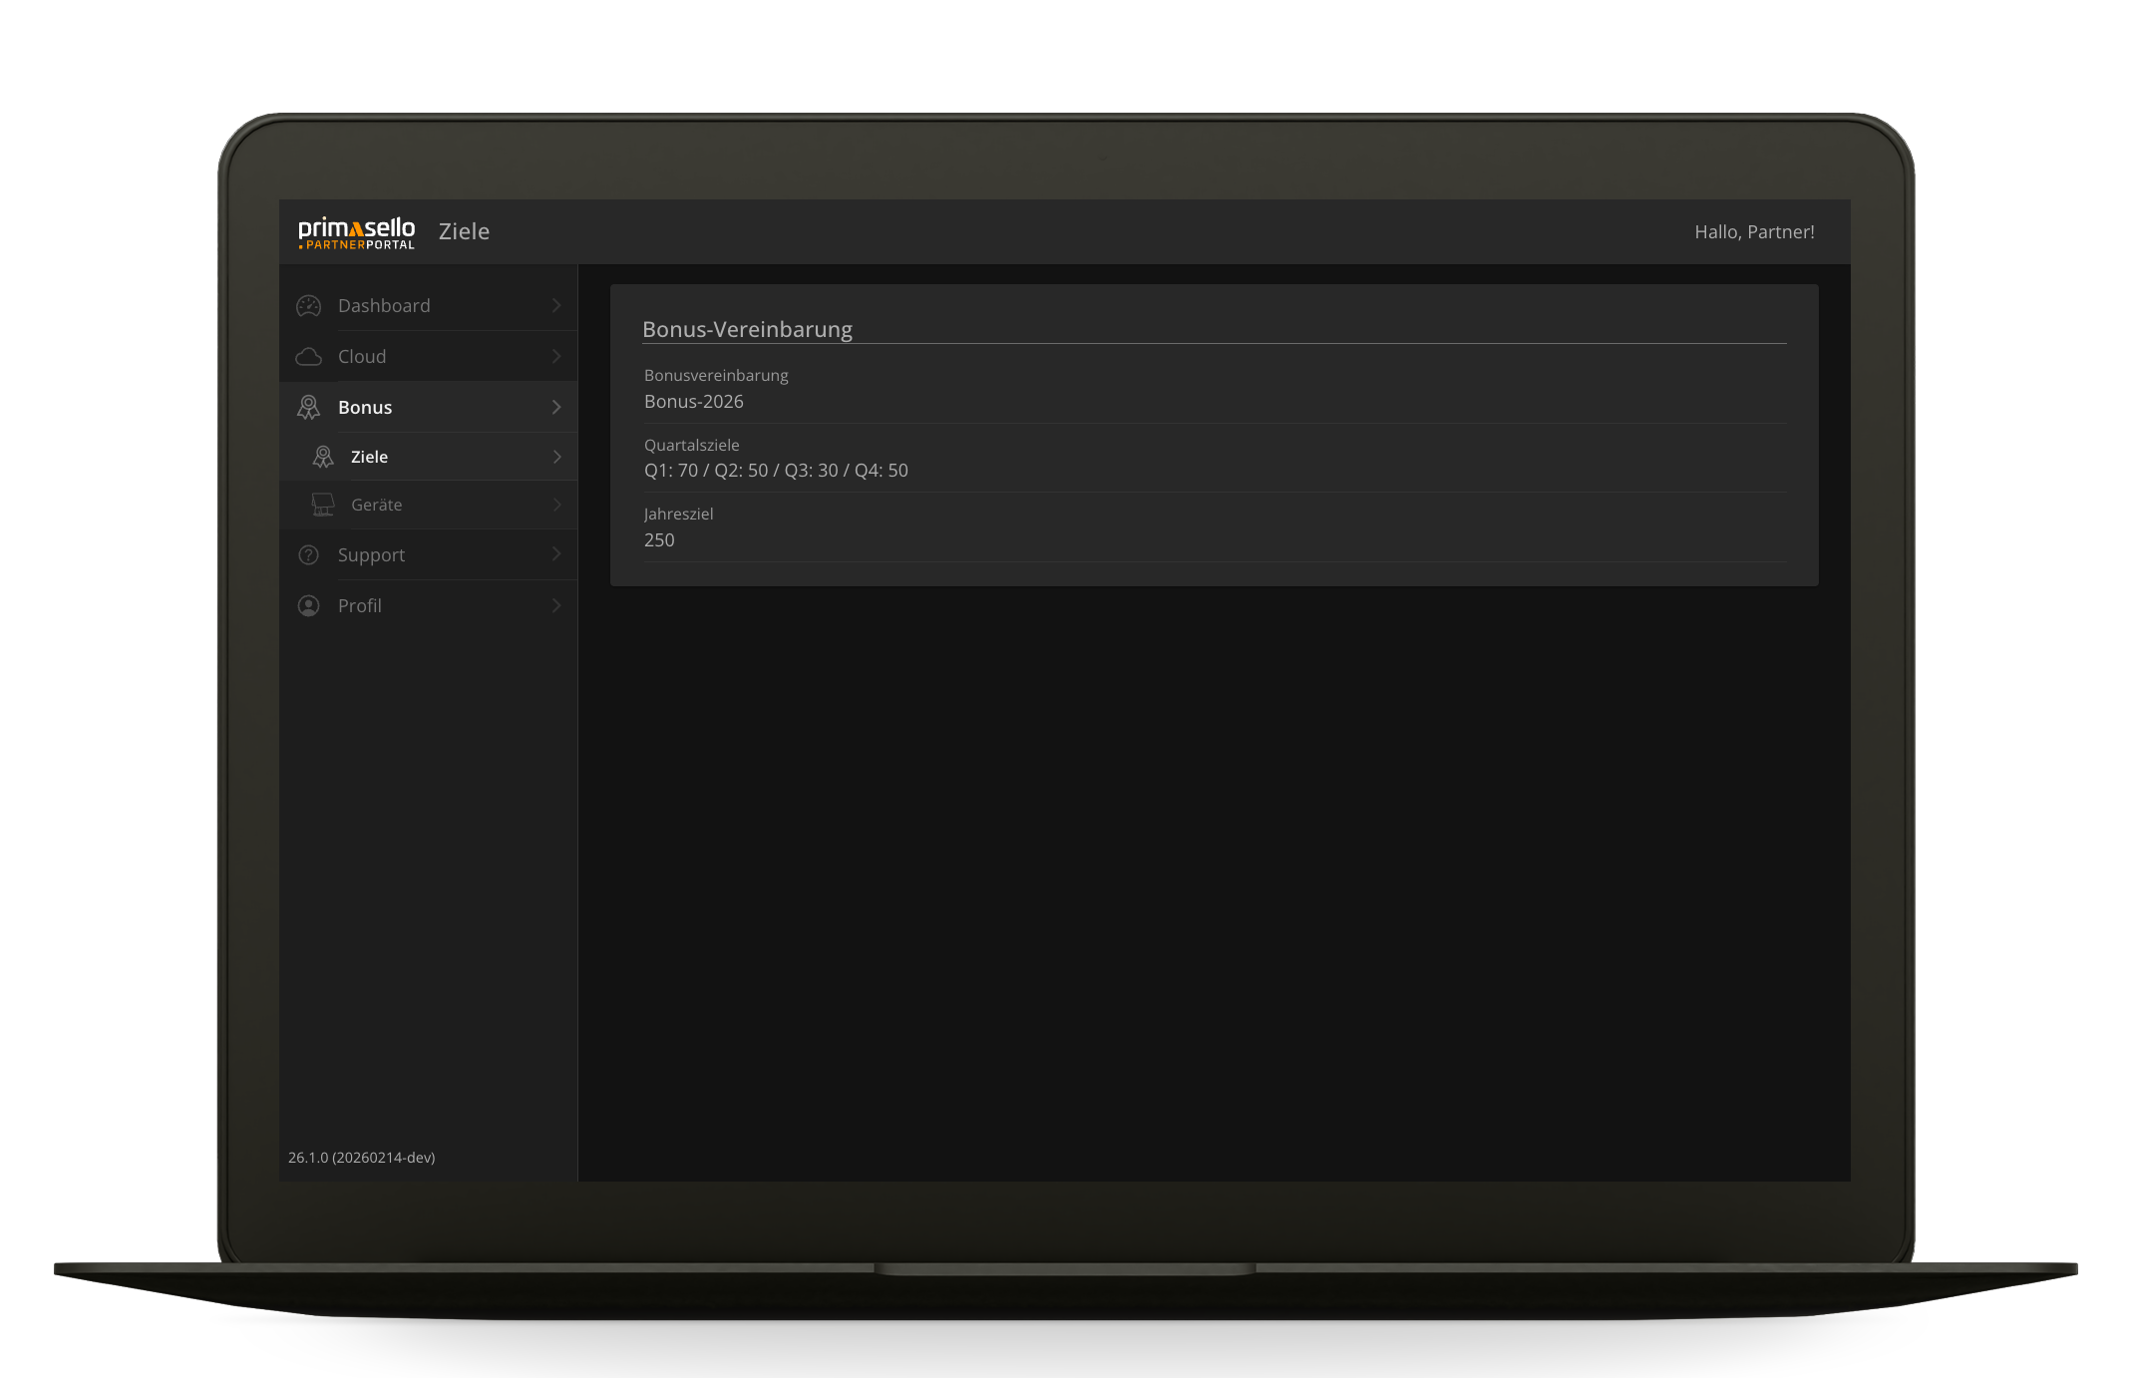
Task: Click the Cloud icon in sidebar
Action: (x=309, y=357)
